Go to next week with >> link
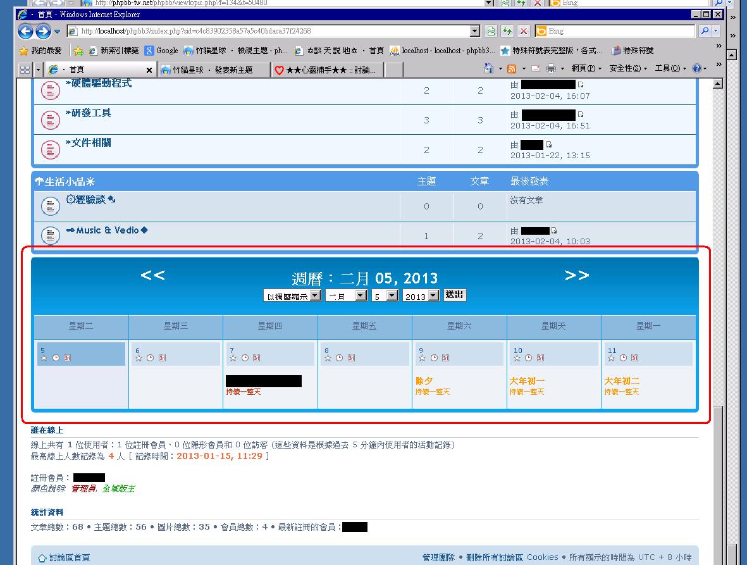This screenshot has width=747, height=565. (x=577, y=275)
